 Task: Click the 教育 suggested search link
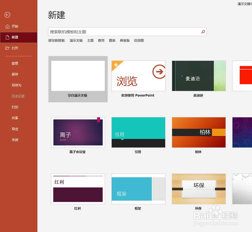(101, 40)
